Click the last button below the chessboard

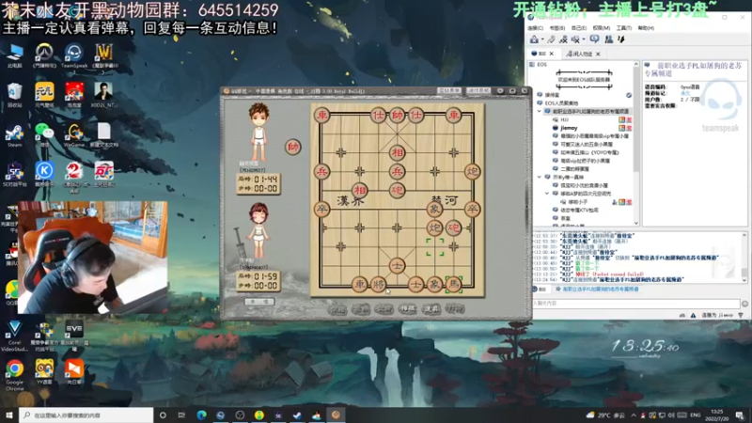(x=455, y=309)
